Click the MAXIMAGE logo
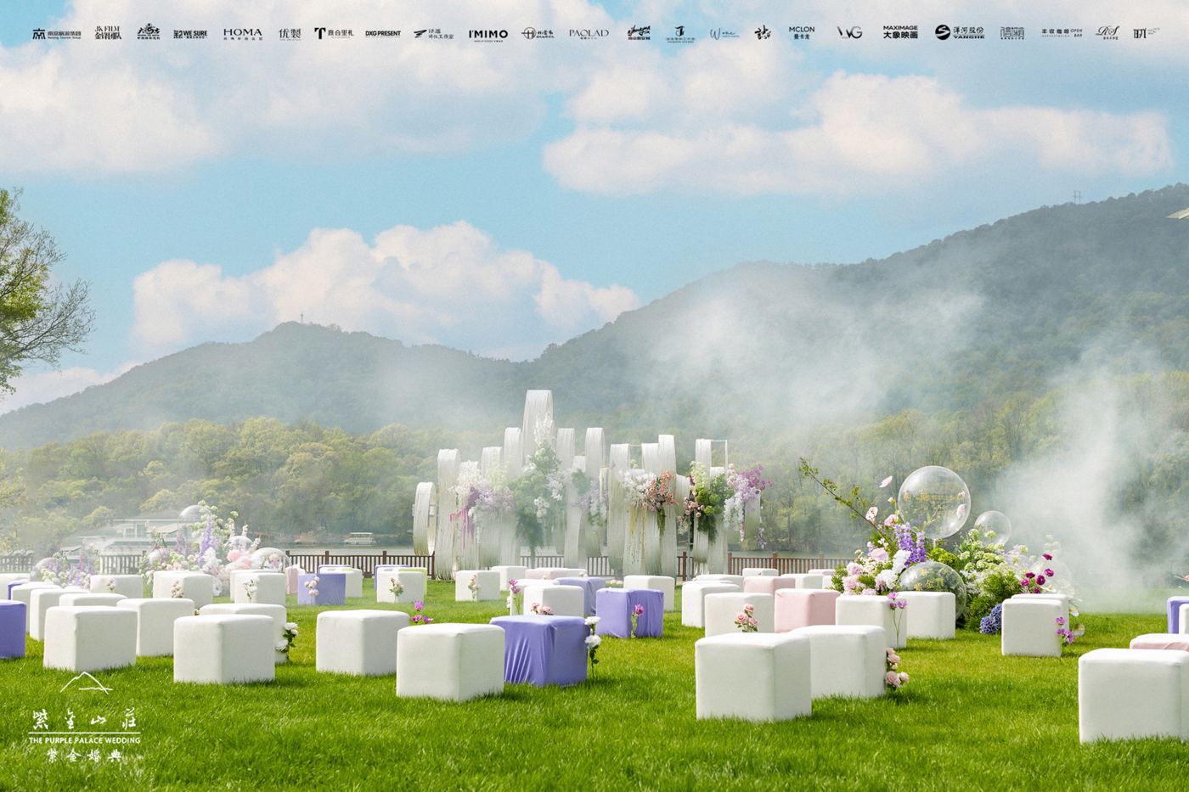Screen dimensions: 1189x792 click(900, 32)
